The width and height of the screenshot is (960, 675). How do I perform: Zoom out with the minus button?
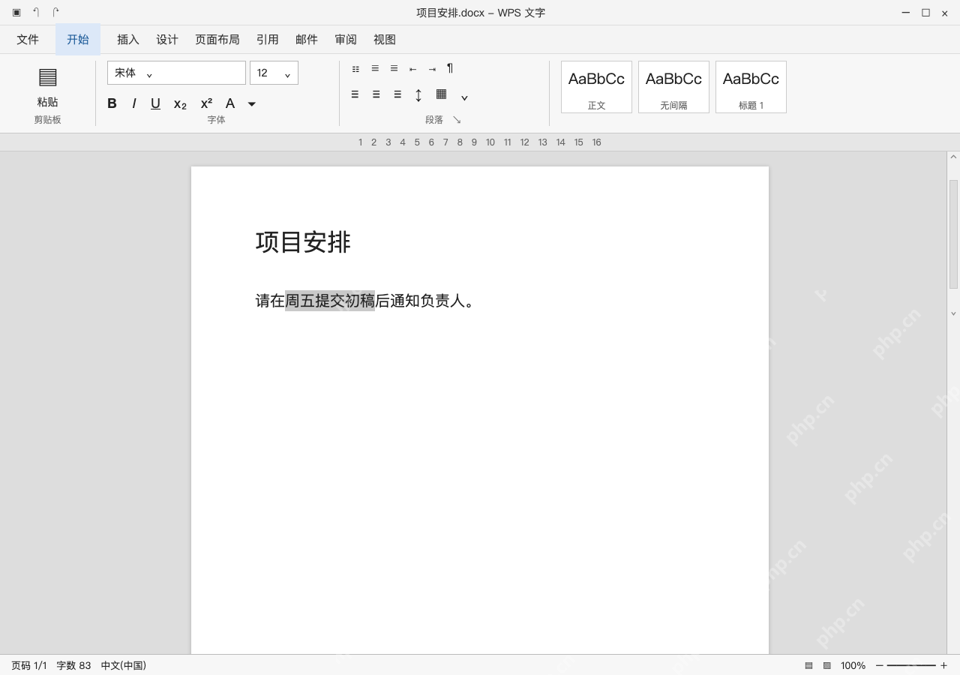click(880, 665)
